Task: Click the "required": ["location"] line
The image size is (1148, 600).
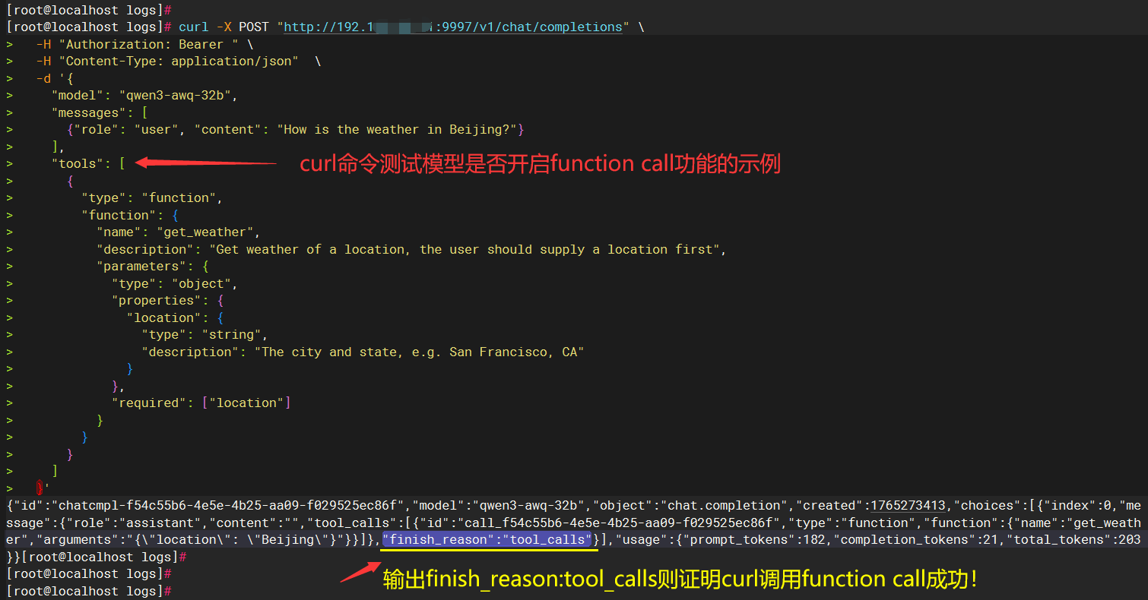Action: pyautogui.click(x=201, y=403)
